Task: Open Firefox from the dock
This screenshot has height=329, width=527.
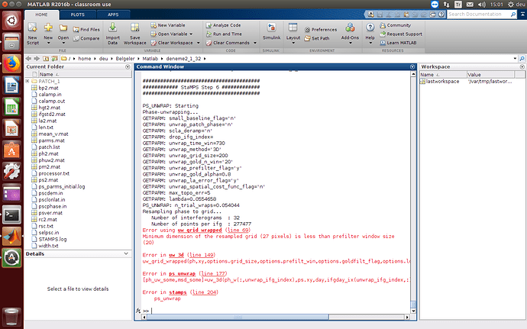Action: pyautogui.click(x=11, y=63)
